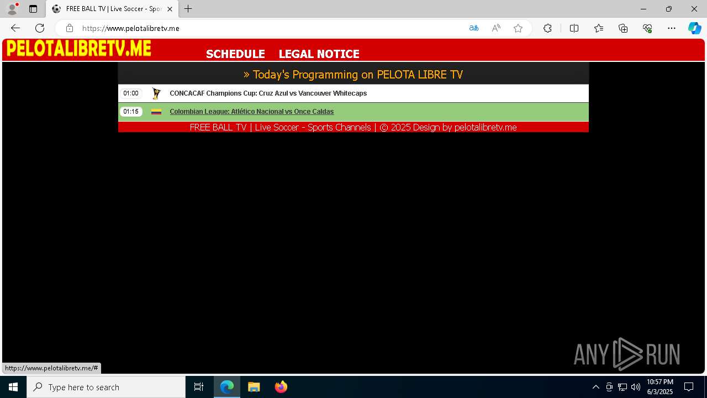Click the address bar URL field
This screenshot has width=707, height=398.
[x=271, y=28]
